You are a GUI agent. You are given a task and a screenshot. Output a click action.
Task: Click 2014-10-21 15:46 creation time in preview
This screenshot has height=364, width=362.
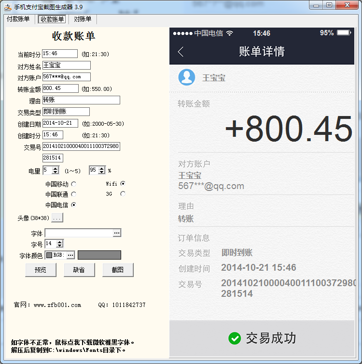259,267
